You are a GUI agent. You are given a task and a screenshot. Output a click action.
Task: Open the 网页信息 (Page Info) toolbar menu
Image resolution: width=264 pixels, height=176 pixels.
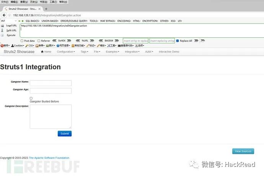click(63, 45)
